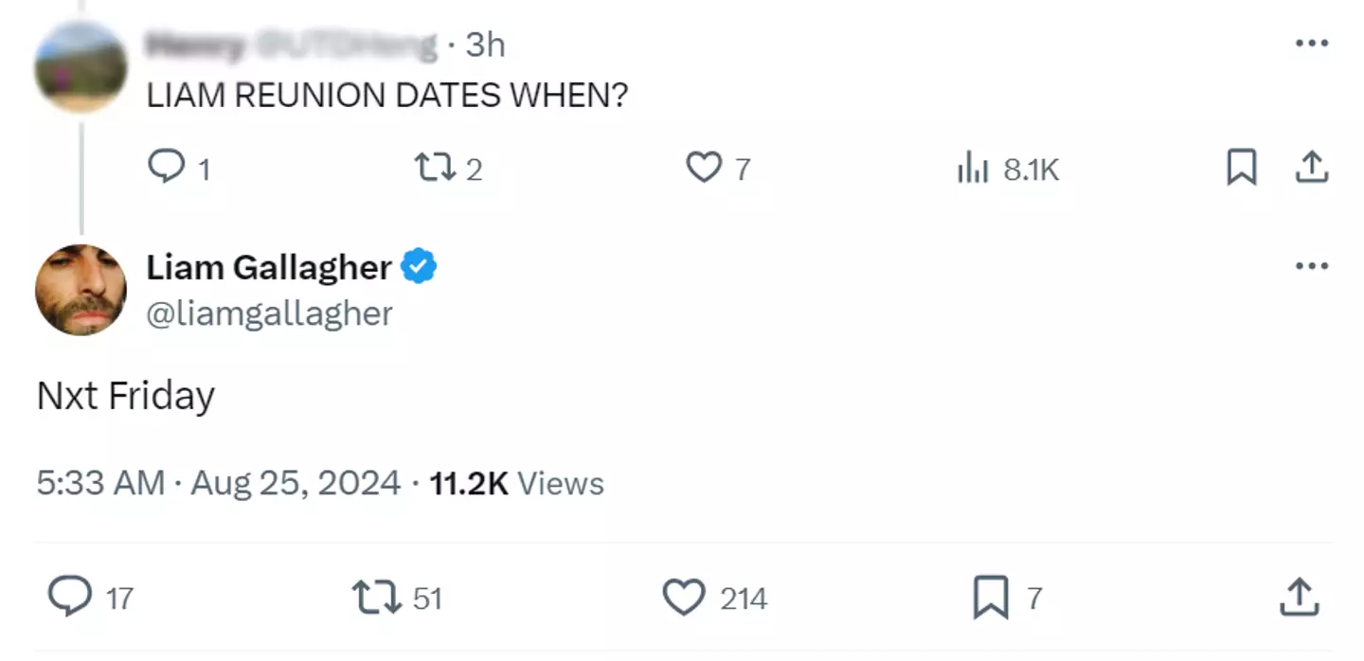Viewport: 1364px width, 661px height.
Task: Bookmark the top reunion question tweet
Action: pyautogui.click(x=1241, y=168)
